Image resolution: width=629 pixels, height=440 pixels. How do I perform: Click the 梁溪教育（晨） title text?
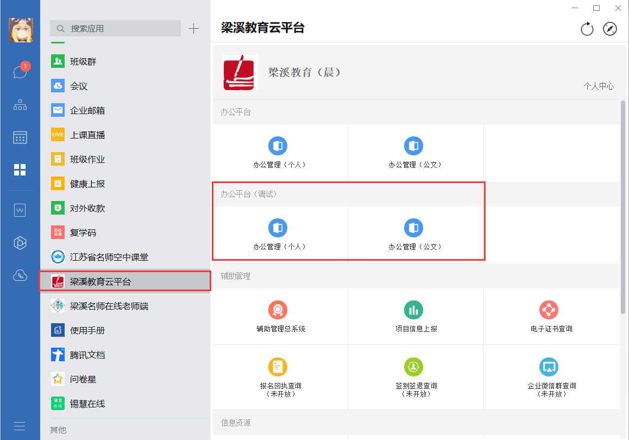point(305,73)
